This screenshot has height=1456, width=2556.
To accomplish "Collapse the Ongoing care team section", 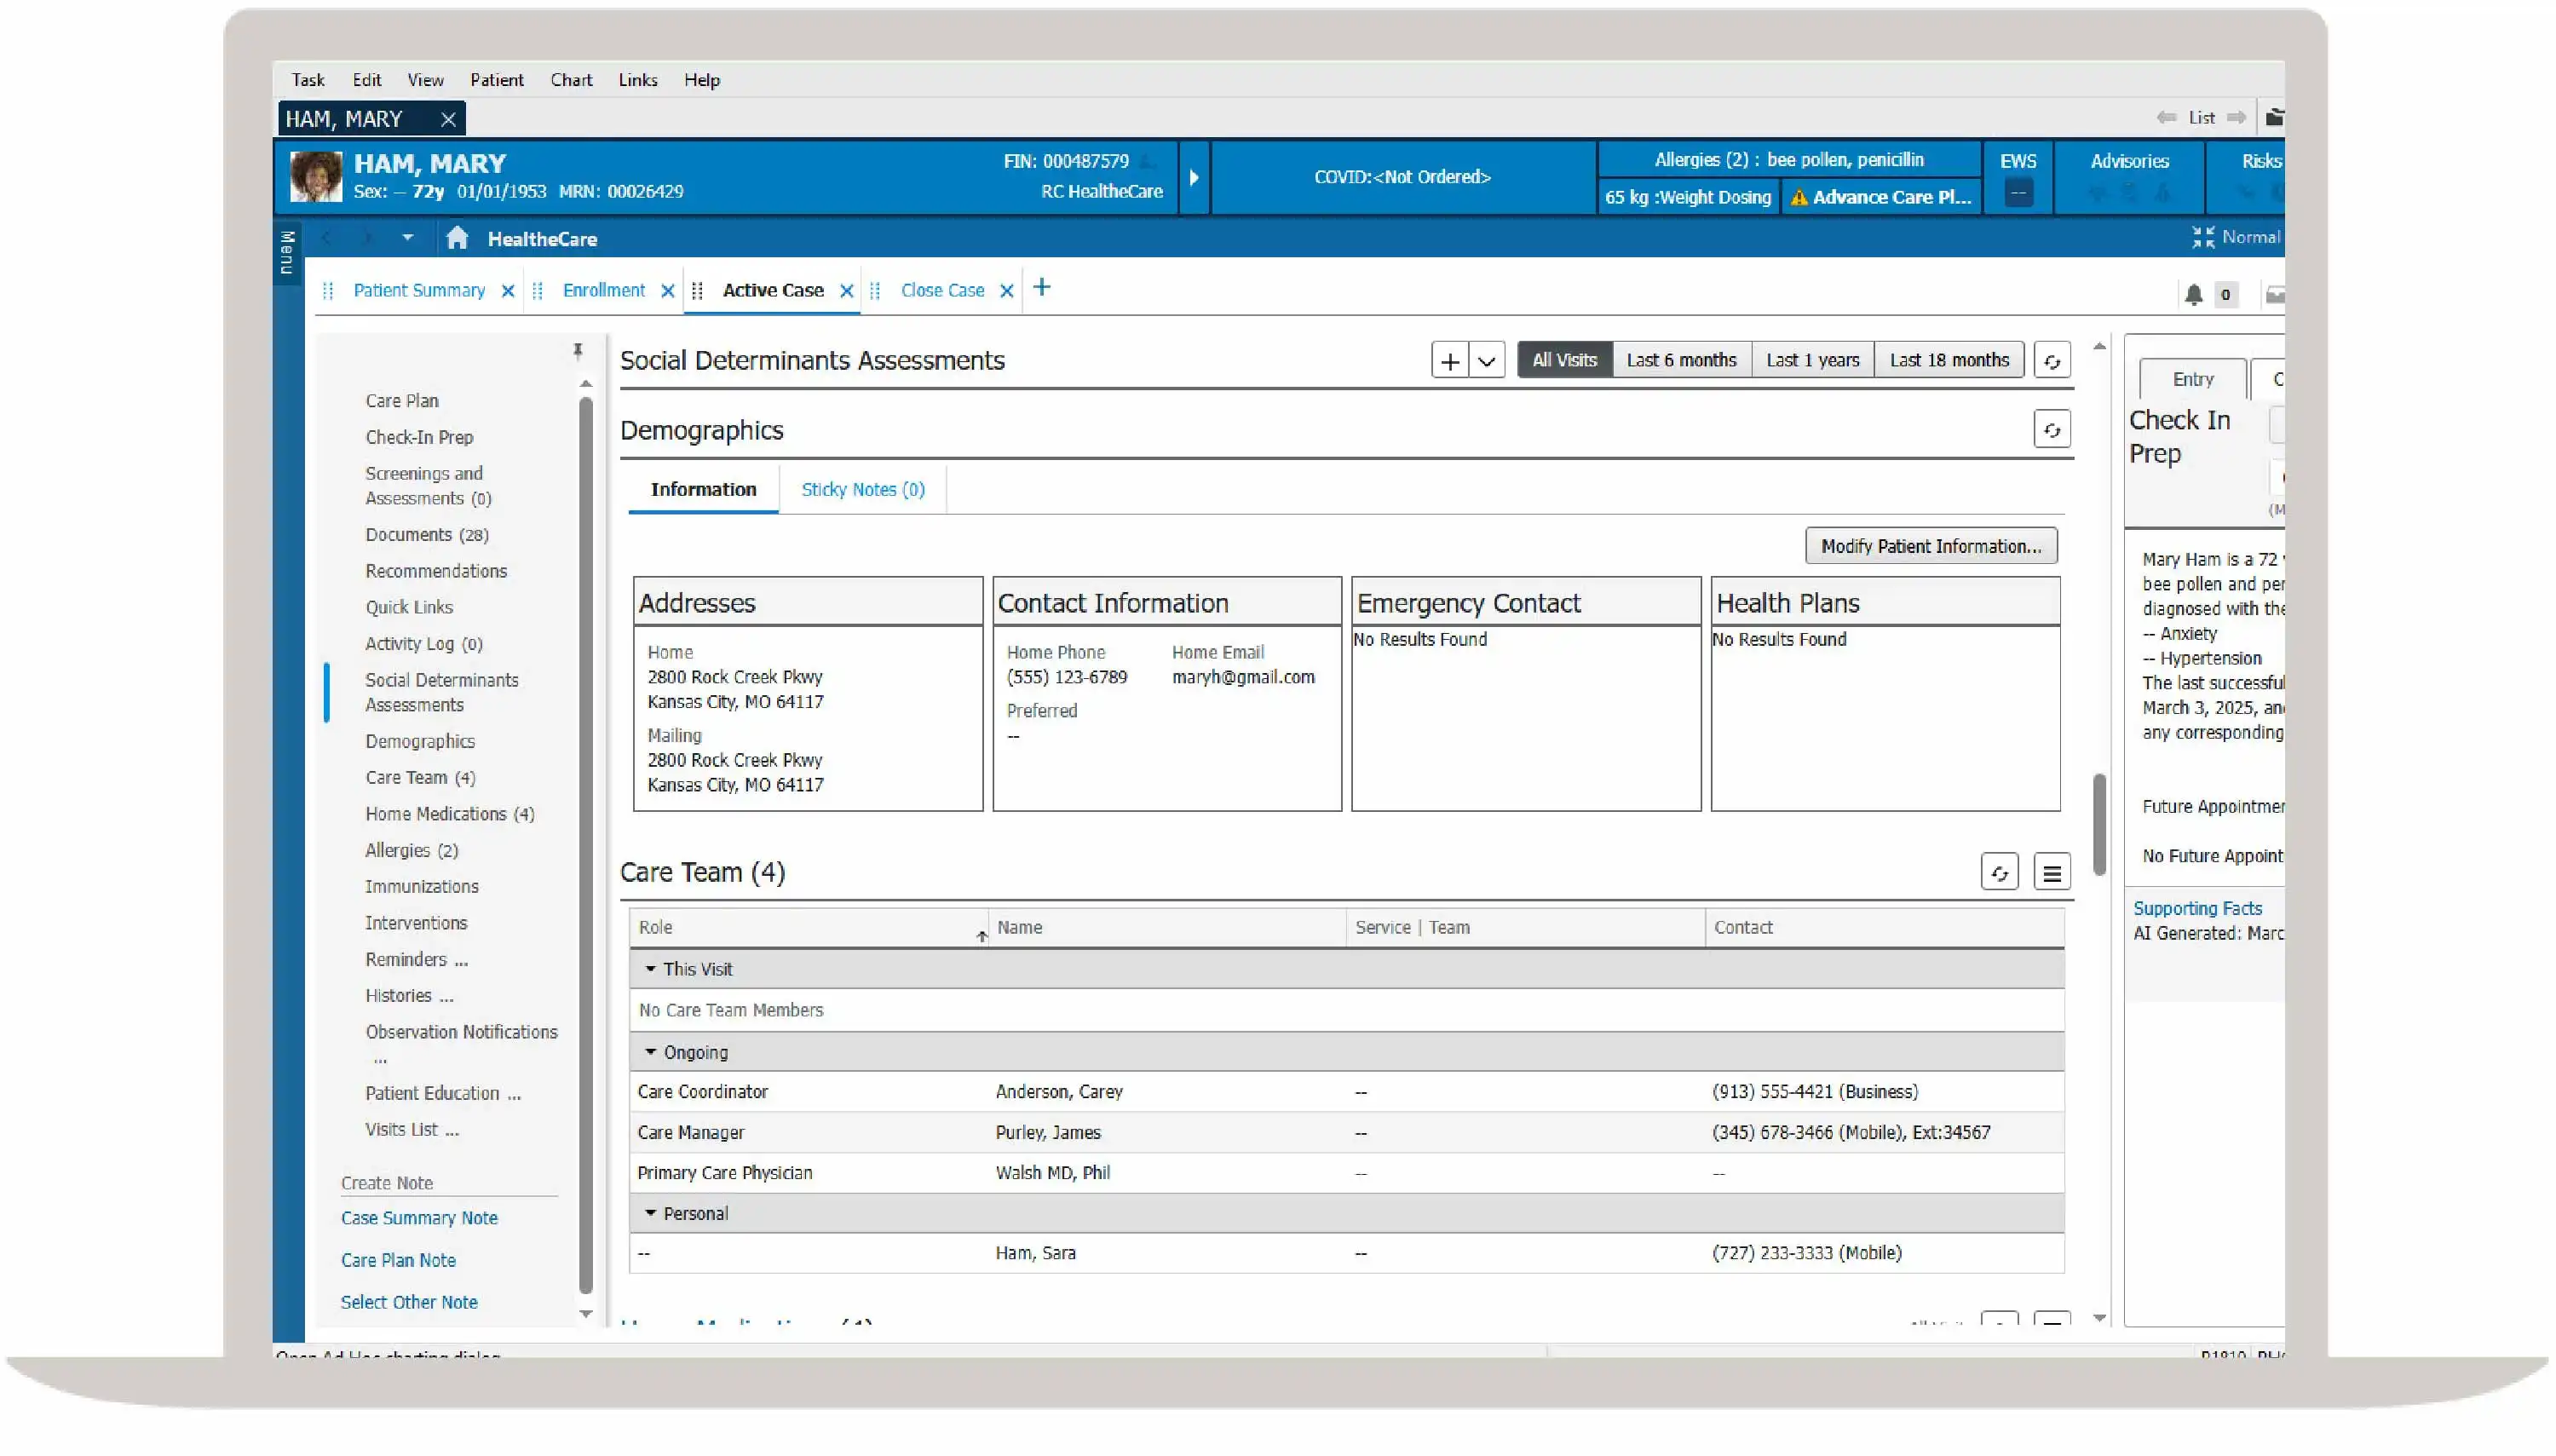I will 650,1051.
